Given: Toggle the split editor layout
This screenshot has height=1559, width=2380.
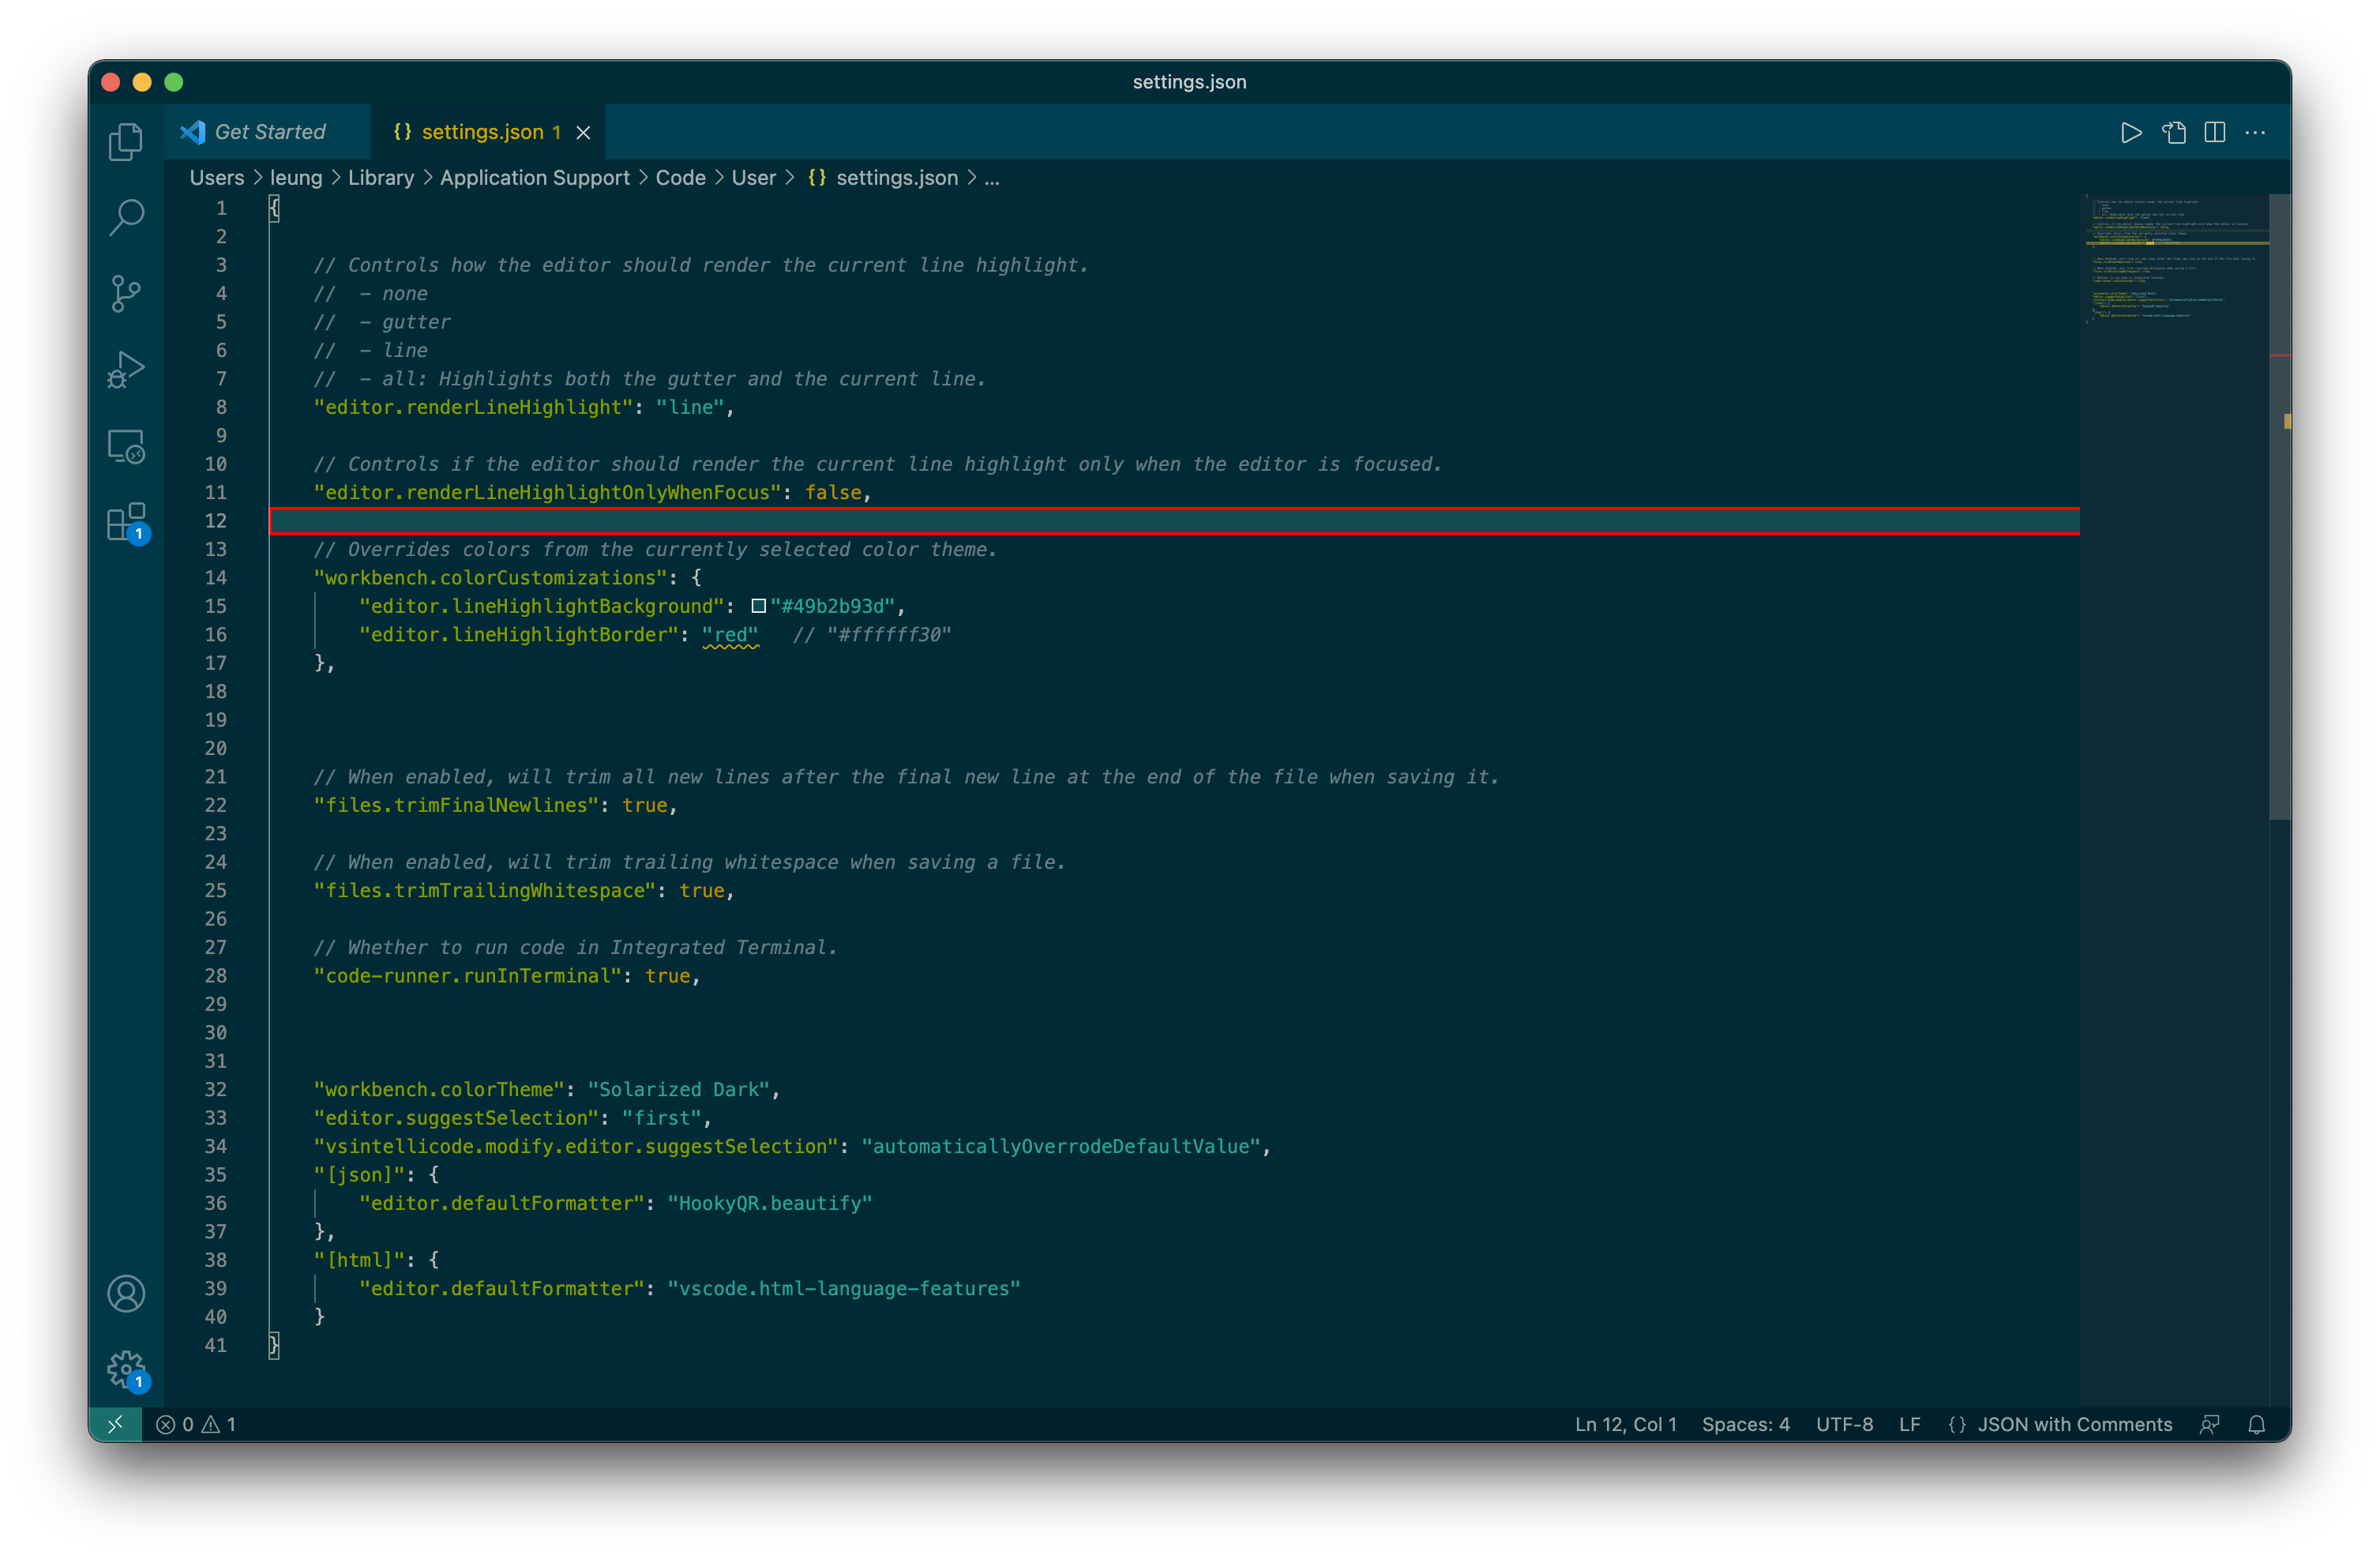Looking at the screenshot, I should 2215,132.
